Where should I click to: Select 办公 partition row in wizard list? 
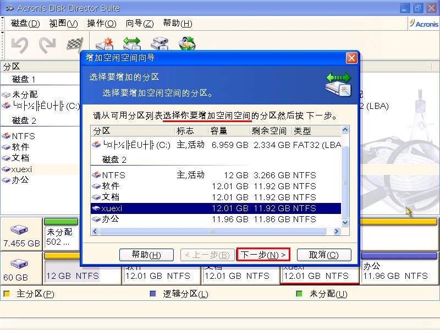(x=216, y=219)
